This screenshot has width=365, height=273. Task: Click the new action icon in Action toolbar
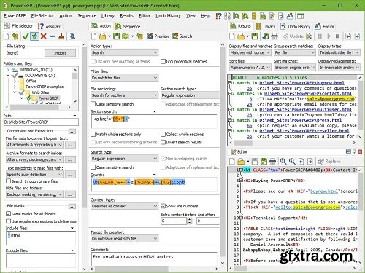click(x=93, y=36)
